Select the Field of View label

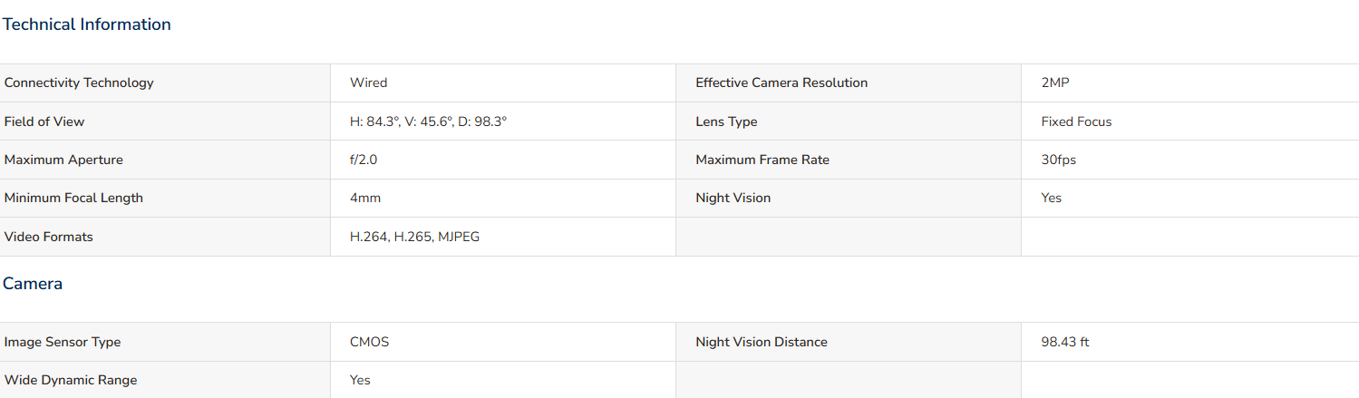click(x=44, y=121)
